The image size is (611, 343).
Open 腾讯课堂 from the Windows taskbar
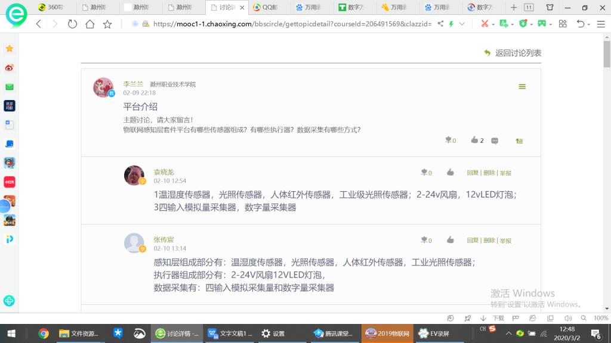coord(334,333)
